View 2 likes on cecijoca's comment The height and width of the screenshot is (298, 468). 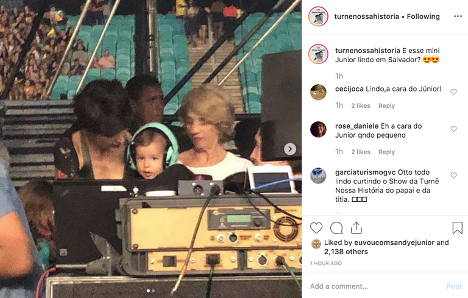click(x=361, y=105)
